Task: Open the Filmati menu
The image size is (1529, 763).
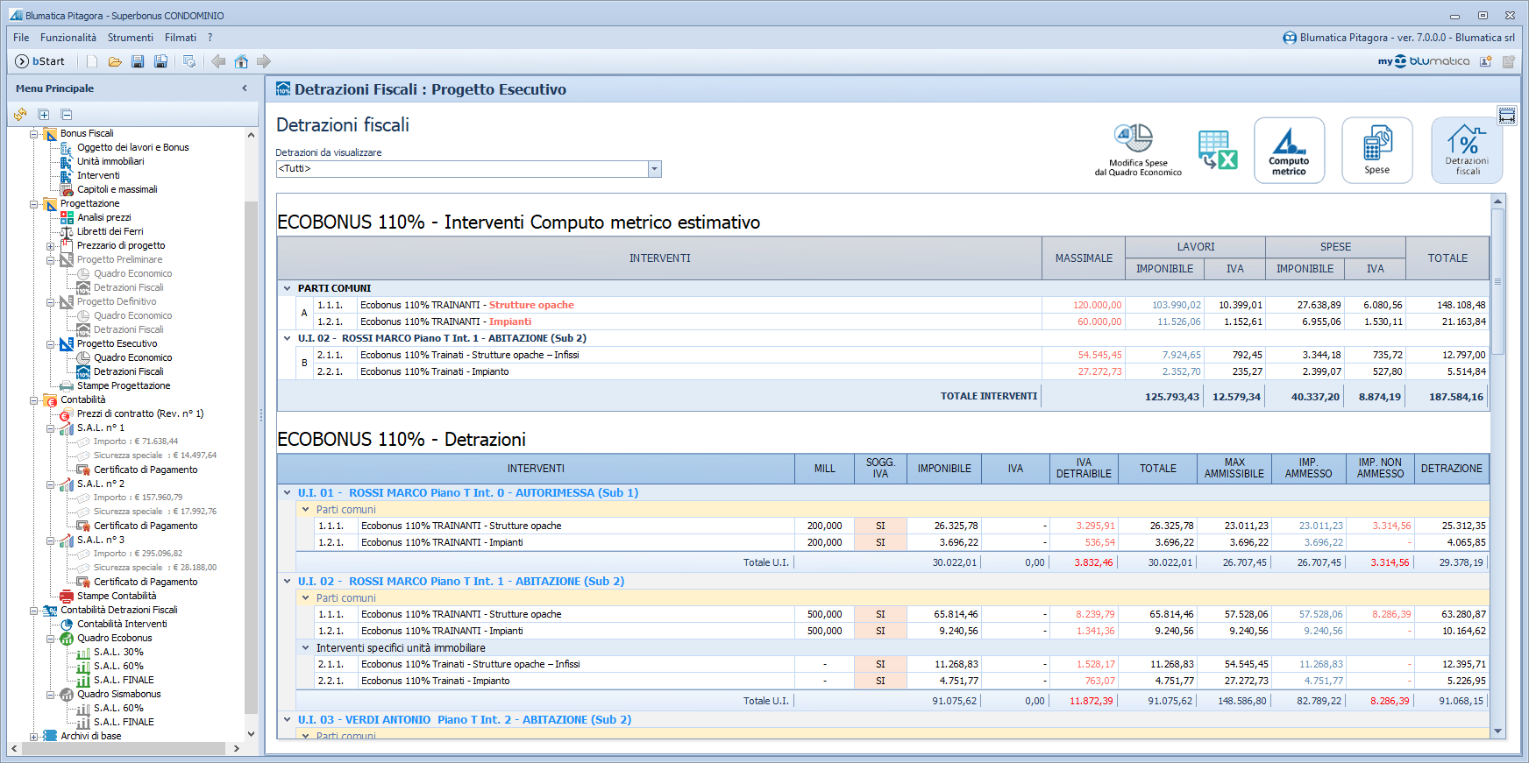Action: [181, 38]
